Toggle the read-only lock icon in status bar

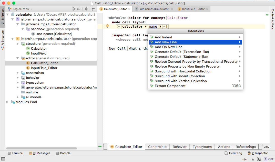click(253, 159)
